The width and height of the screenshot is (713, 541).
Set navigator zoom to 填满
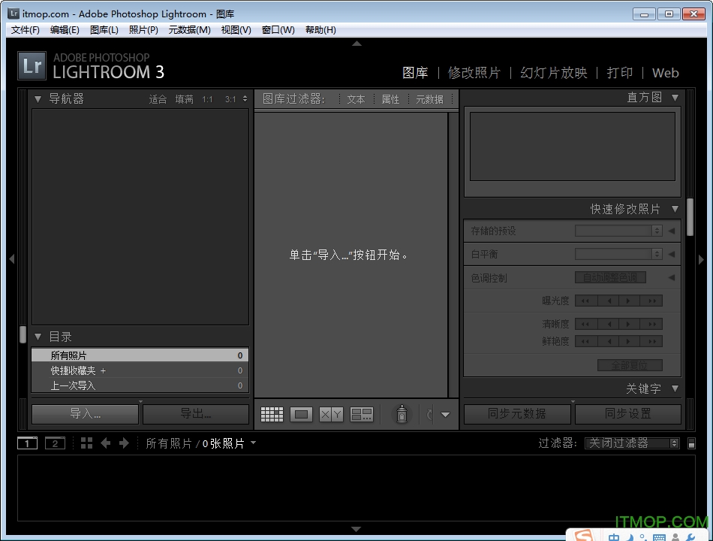pyautogui.click(x=184, y=99)
